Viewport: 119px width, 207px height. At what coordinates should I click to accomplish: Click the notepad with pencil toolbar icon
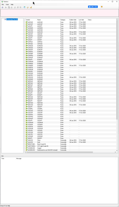point(27,7)
